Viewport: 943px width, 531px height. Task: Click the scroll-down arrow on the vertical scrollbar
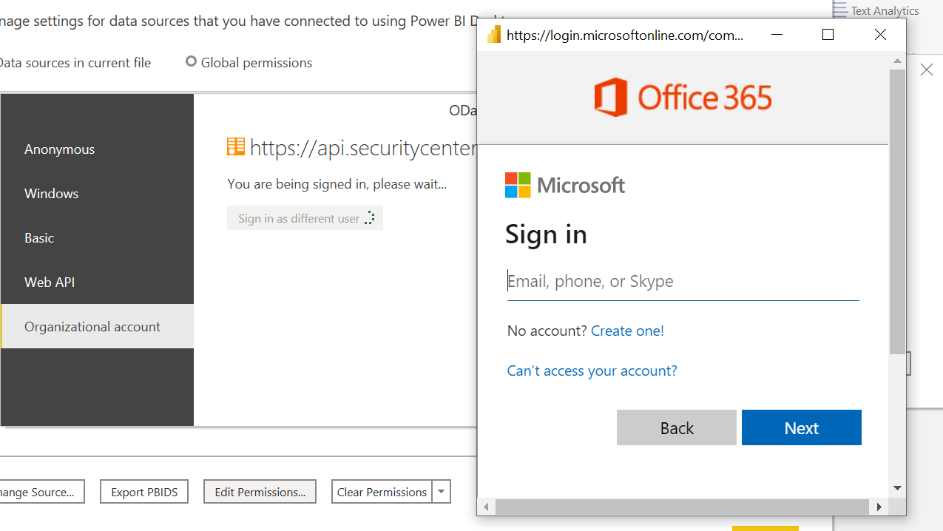[x=897, y=488]
